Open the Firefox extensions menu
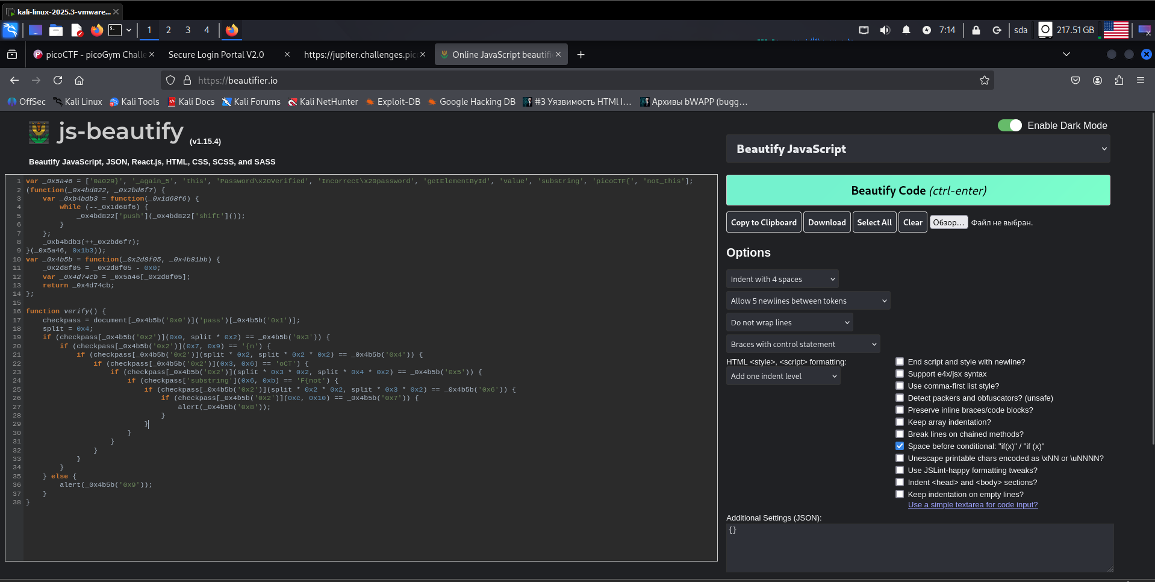 1119,80
